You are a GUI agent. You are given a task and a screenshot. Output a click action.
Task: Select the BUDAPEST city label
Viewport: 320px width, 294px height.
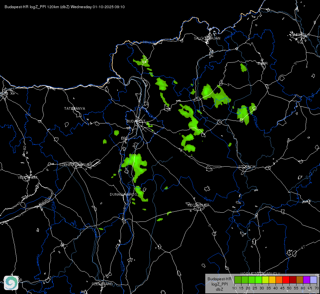click(136, 121)
